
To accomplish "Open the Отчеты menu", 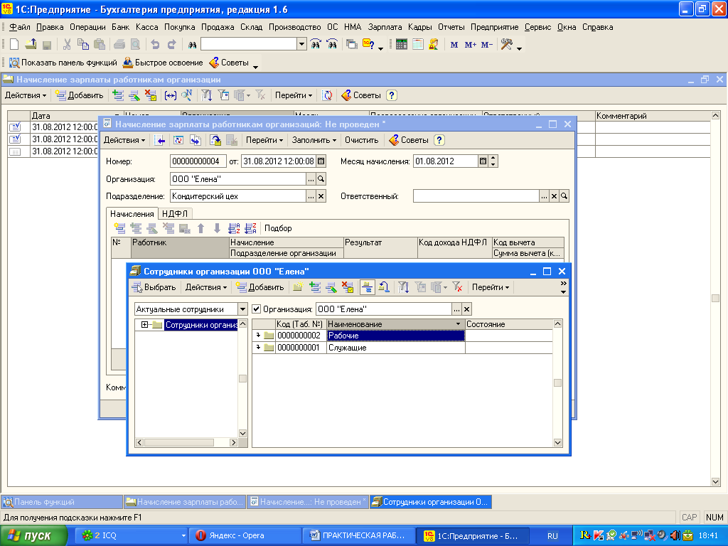I will point(451,27).
